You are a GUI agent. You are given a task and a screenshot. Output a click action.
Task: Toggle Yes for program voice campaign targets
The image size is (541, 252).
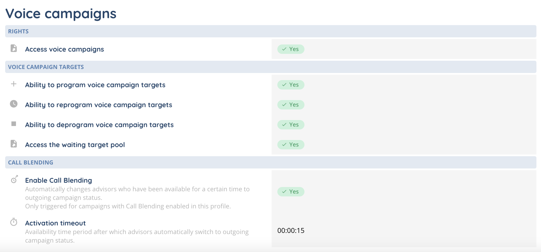tap(291, 85)
